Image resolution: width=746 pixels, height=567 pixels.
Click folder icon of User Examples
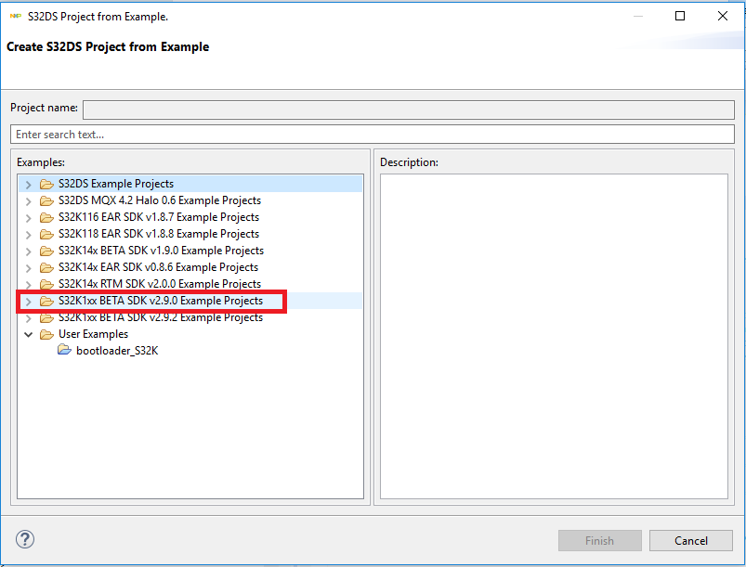[46, 334]
